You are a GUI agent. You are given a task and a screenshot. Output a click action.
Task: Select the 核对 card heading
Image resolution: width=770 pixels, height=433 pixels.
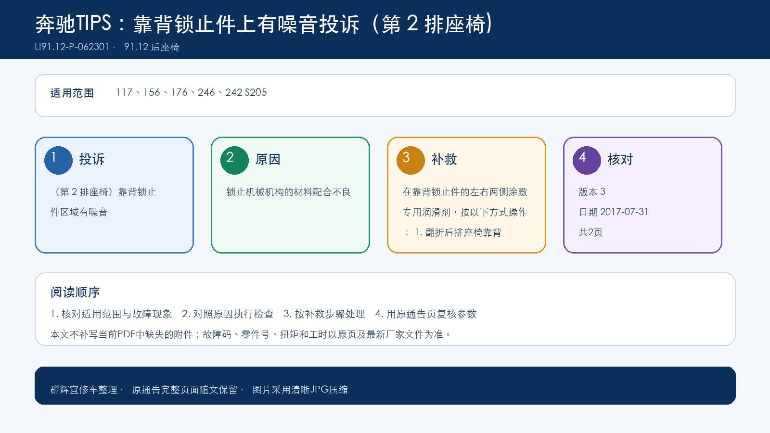coord(620,159)
